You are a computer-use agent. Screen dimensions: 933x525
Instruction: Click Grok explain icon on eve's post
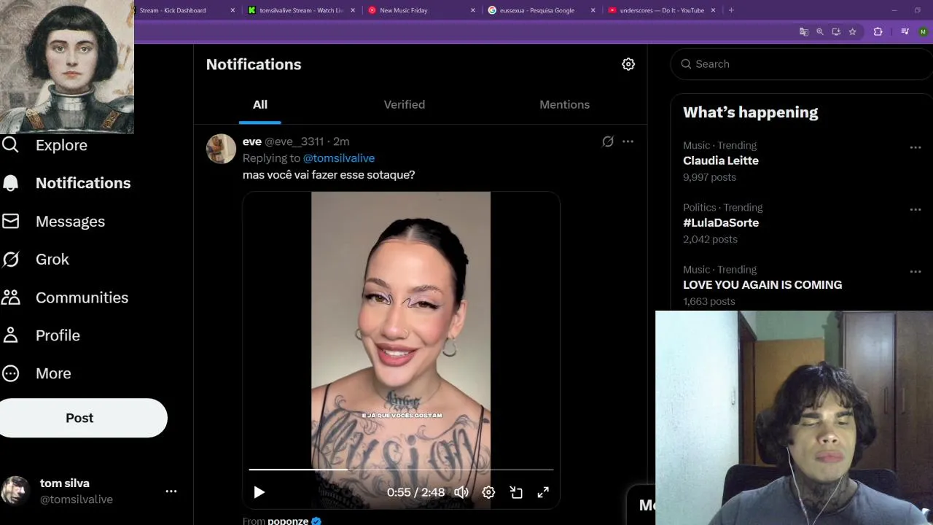(608, 141)
